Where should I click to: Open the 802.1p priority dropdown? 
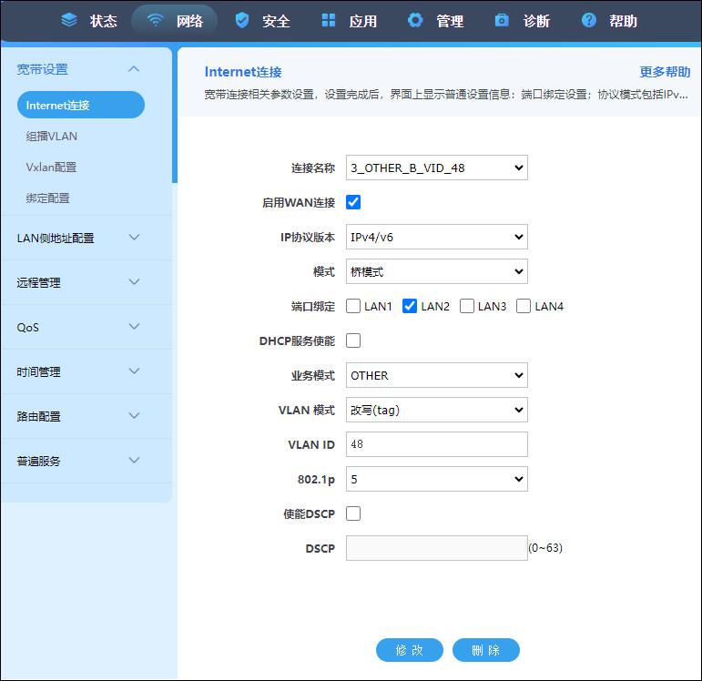pos(437,479)
